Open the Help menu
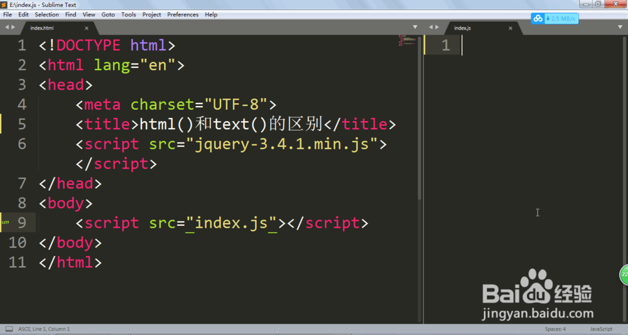 coord(211,14)
